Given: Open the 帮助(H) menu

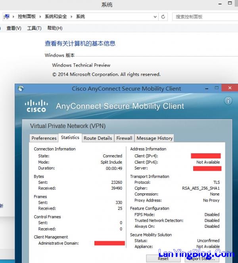Looking at the screenshot, I should point(55,28).
